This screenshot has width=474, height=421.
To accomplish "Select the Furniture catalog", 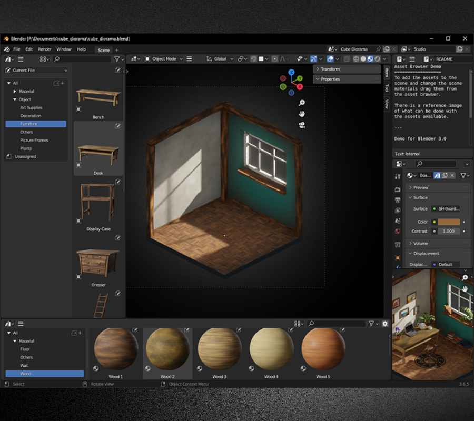I will click(36, 124).
